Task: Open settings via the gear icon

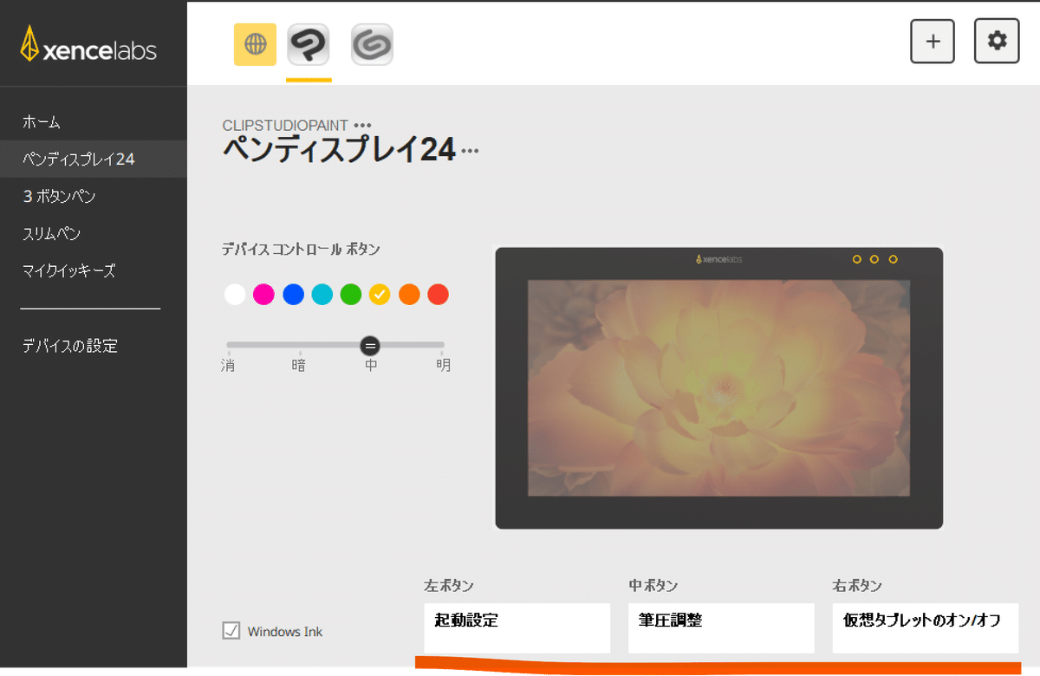Action: click(997, 41)
